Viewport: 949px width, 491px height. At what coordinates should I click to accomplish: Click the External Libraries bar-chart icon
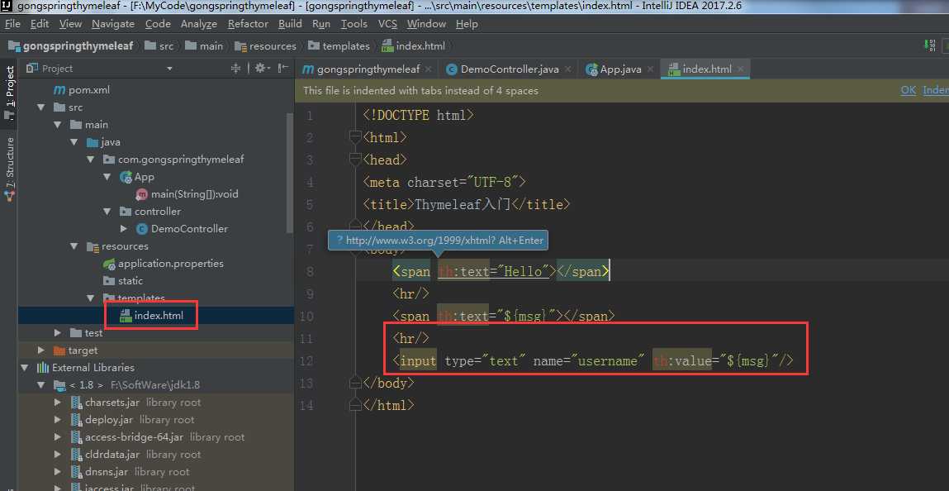click(43, 368)
